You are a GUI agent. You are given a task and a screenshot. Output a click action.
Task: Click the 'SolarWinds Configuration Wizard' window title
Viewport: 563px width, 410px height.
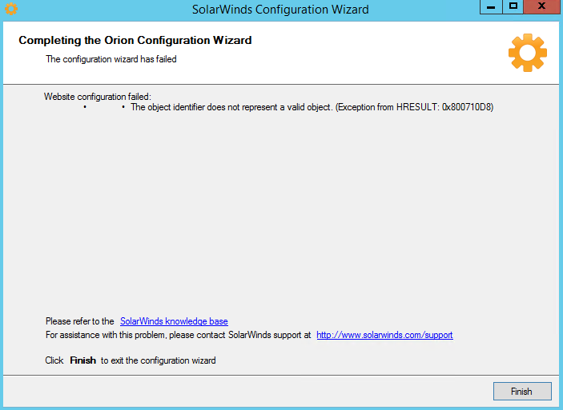tap(280, 10)
